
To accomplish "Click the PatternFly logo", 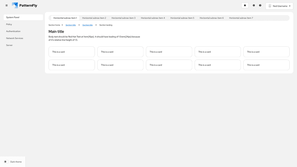I will click(25, 6).
